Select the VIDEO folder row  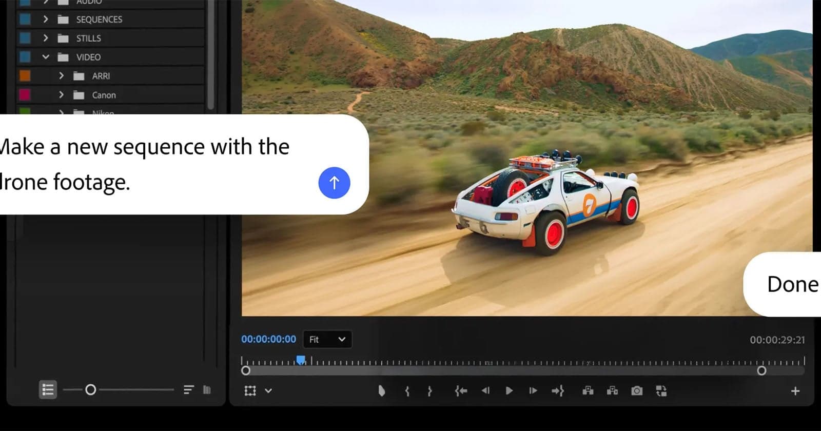(111, 57)
